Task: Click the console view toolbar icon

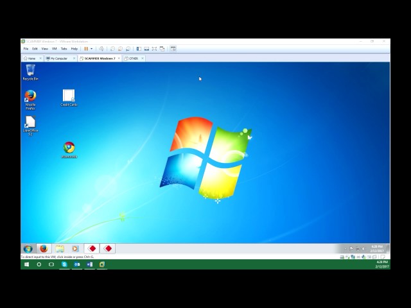Action: coord(173,49)
